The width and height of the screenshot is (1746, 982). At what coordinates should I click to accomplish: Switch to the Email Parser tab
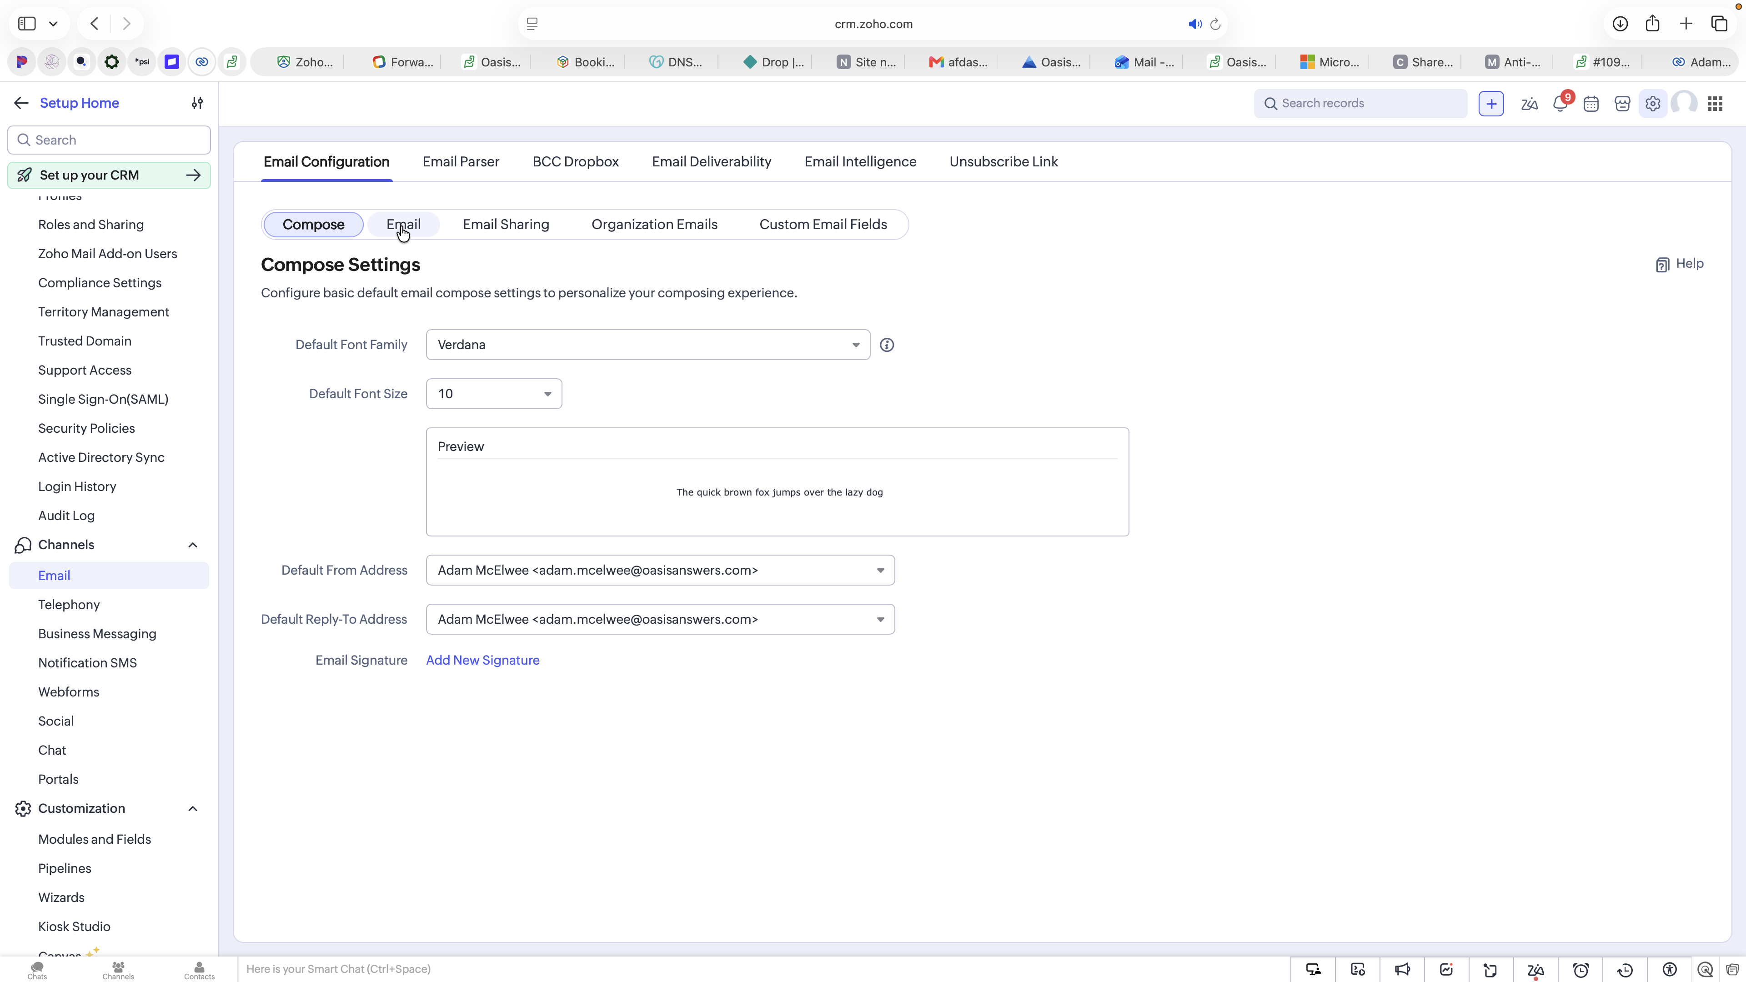click(x=461, y=161)
